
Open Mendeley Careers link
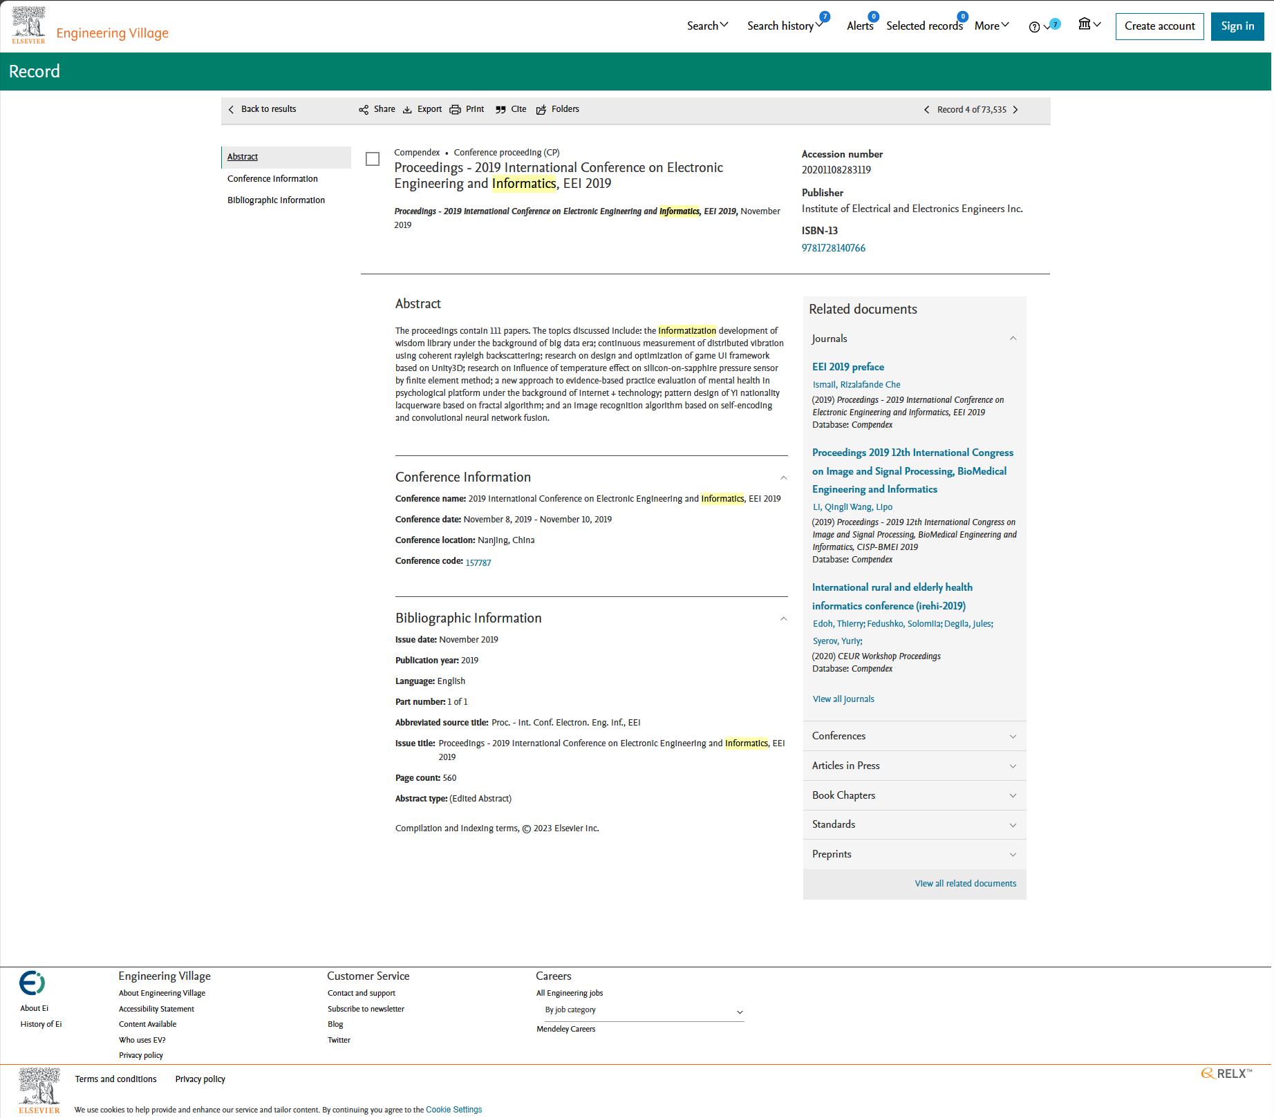[565, 1029]
